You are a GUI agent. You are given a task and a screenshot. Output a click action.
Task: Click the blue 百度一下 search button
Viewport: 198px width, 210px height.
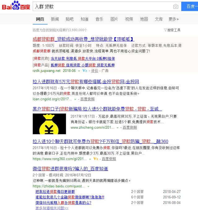(190, 6)
